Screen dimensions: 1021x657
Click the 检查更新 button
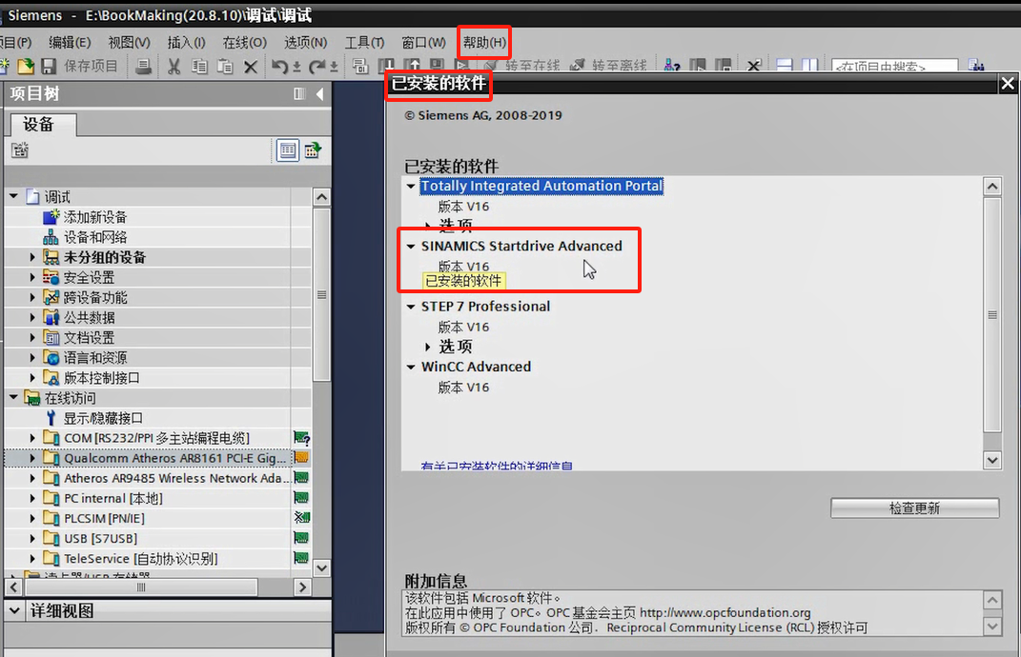[x=914, y=508]
